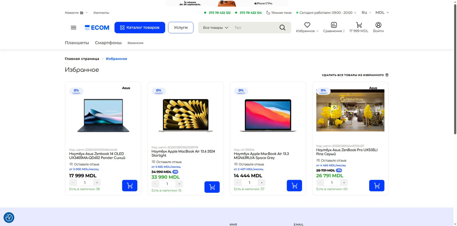Screen dimensions: 457x226
Task: Add MacBook Air 13.3 Space Grey to cart
Action: (294, 186)
